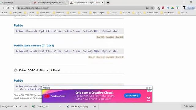Image resolution: width=196 pixels, height=110 pixels.
Task: Click the Associe-se já ad button
Action: [132, 96]
